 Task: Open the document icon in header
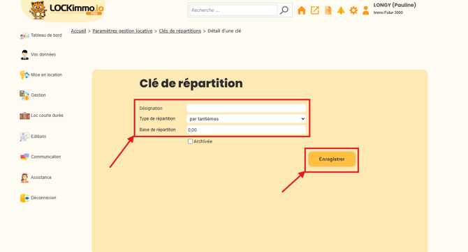tap(328, 10)
